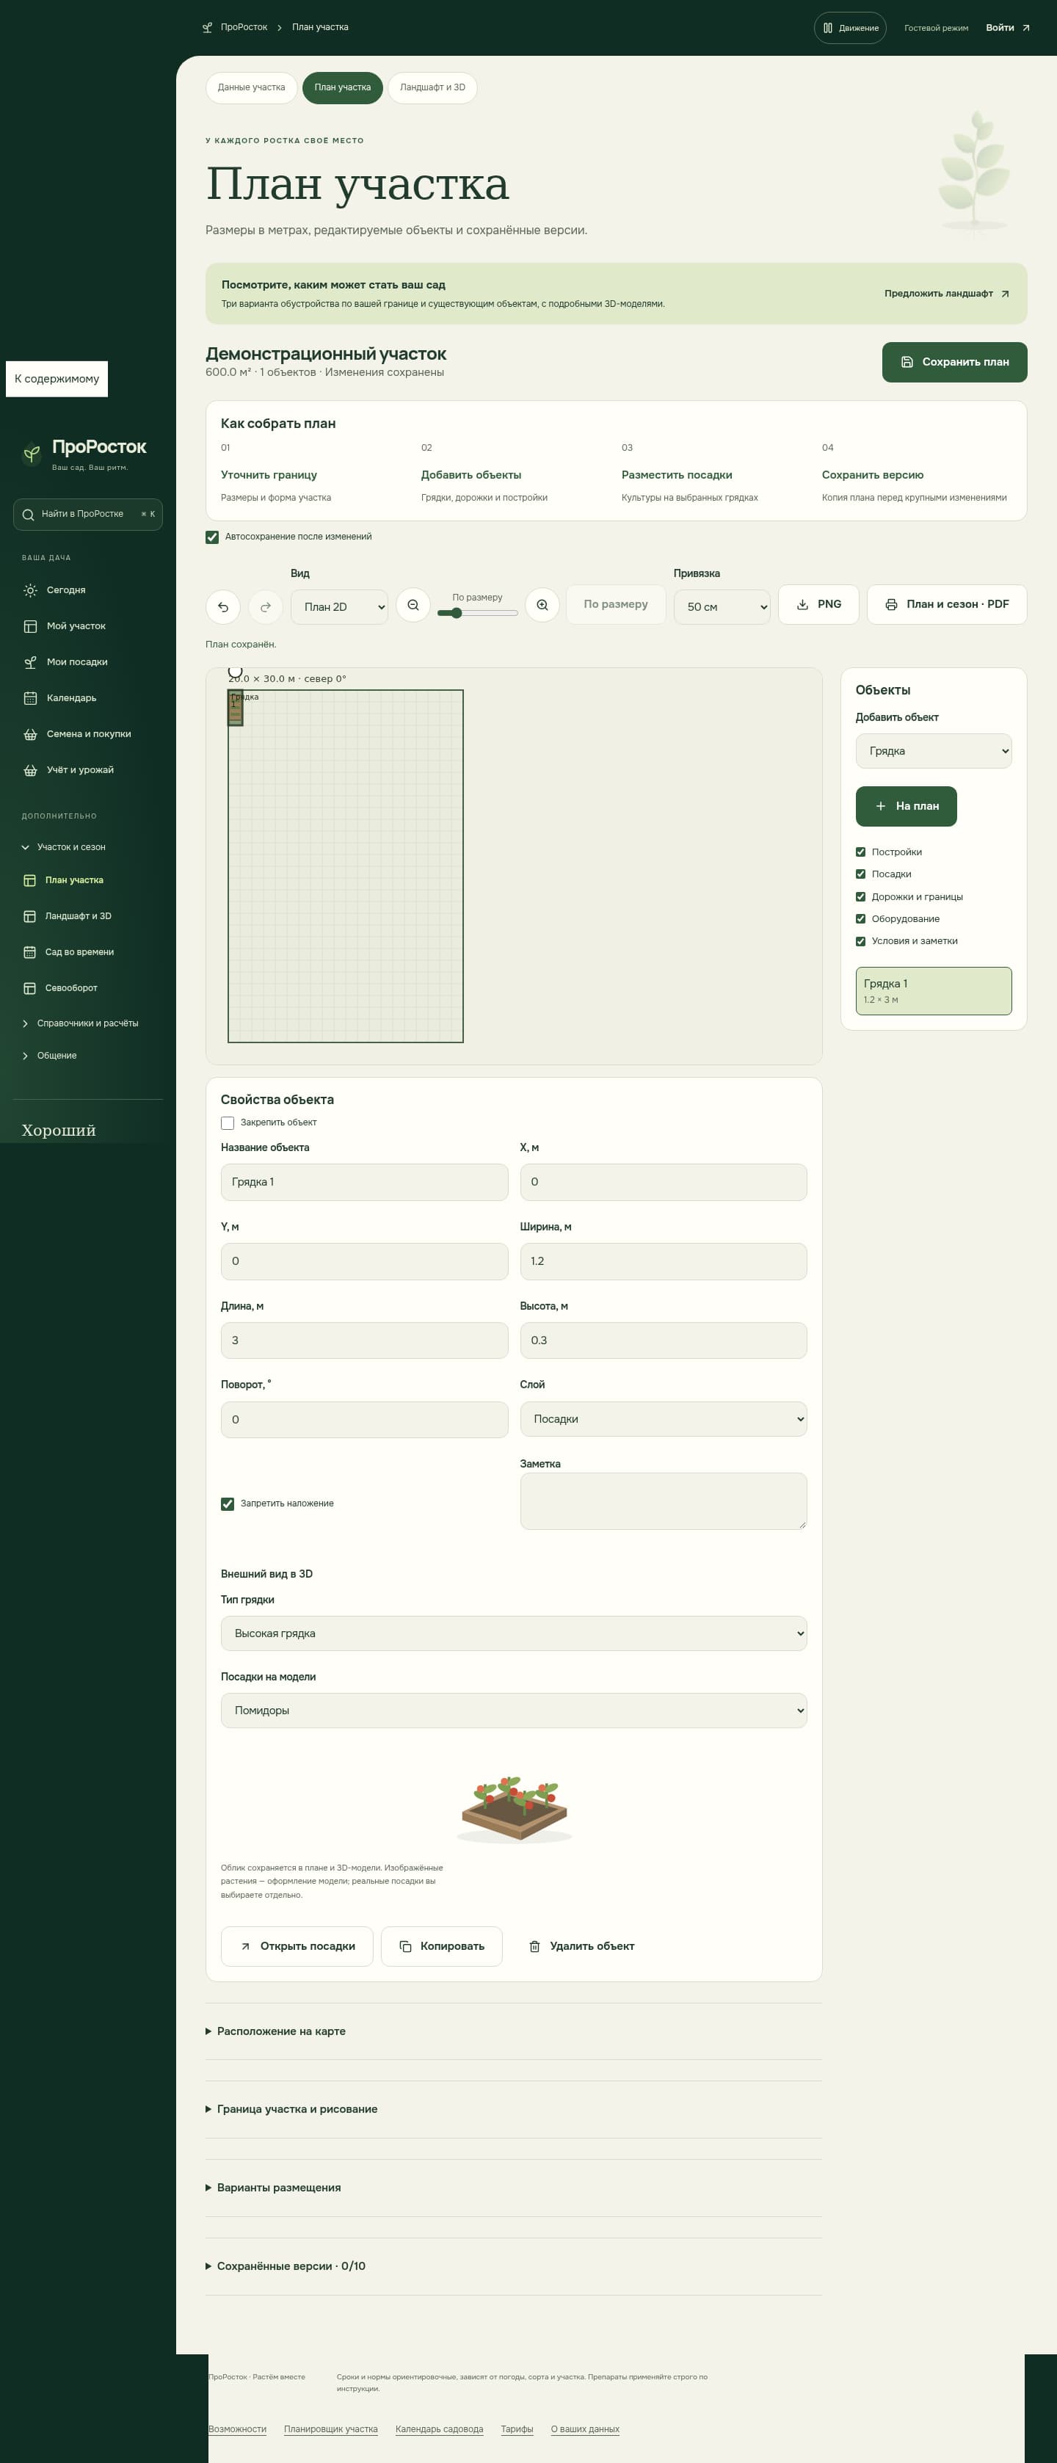The width and height of the screenshot is (1057, 2463).
Task: Click the Название объекта input field
Action: point(364,1182)
